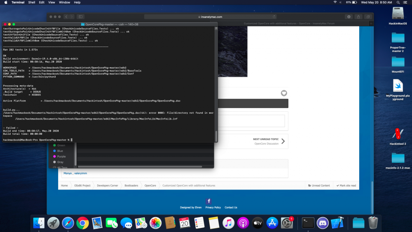Viewport: 412px width, 232px height.
Task: Open the Contact Us link
Action: point(231,208)
